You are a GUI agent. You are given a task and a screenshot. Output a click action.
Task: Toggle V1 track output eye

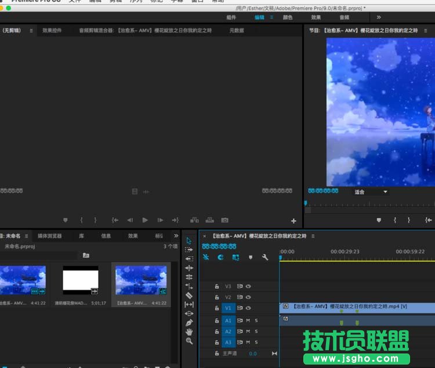(x=248, y=308)
